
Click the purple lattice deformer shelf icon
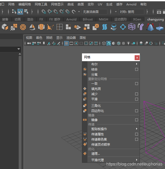(132, 27)
